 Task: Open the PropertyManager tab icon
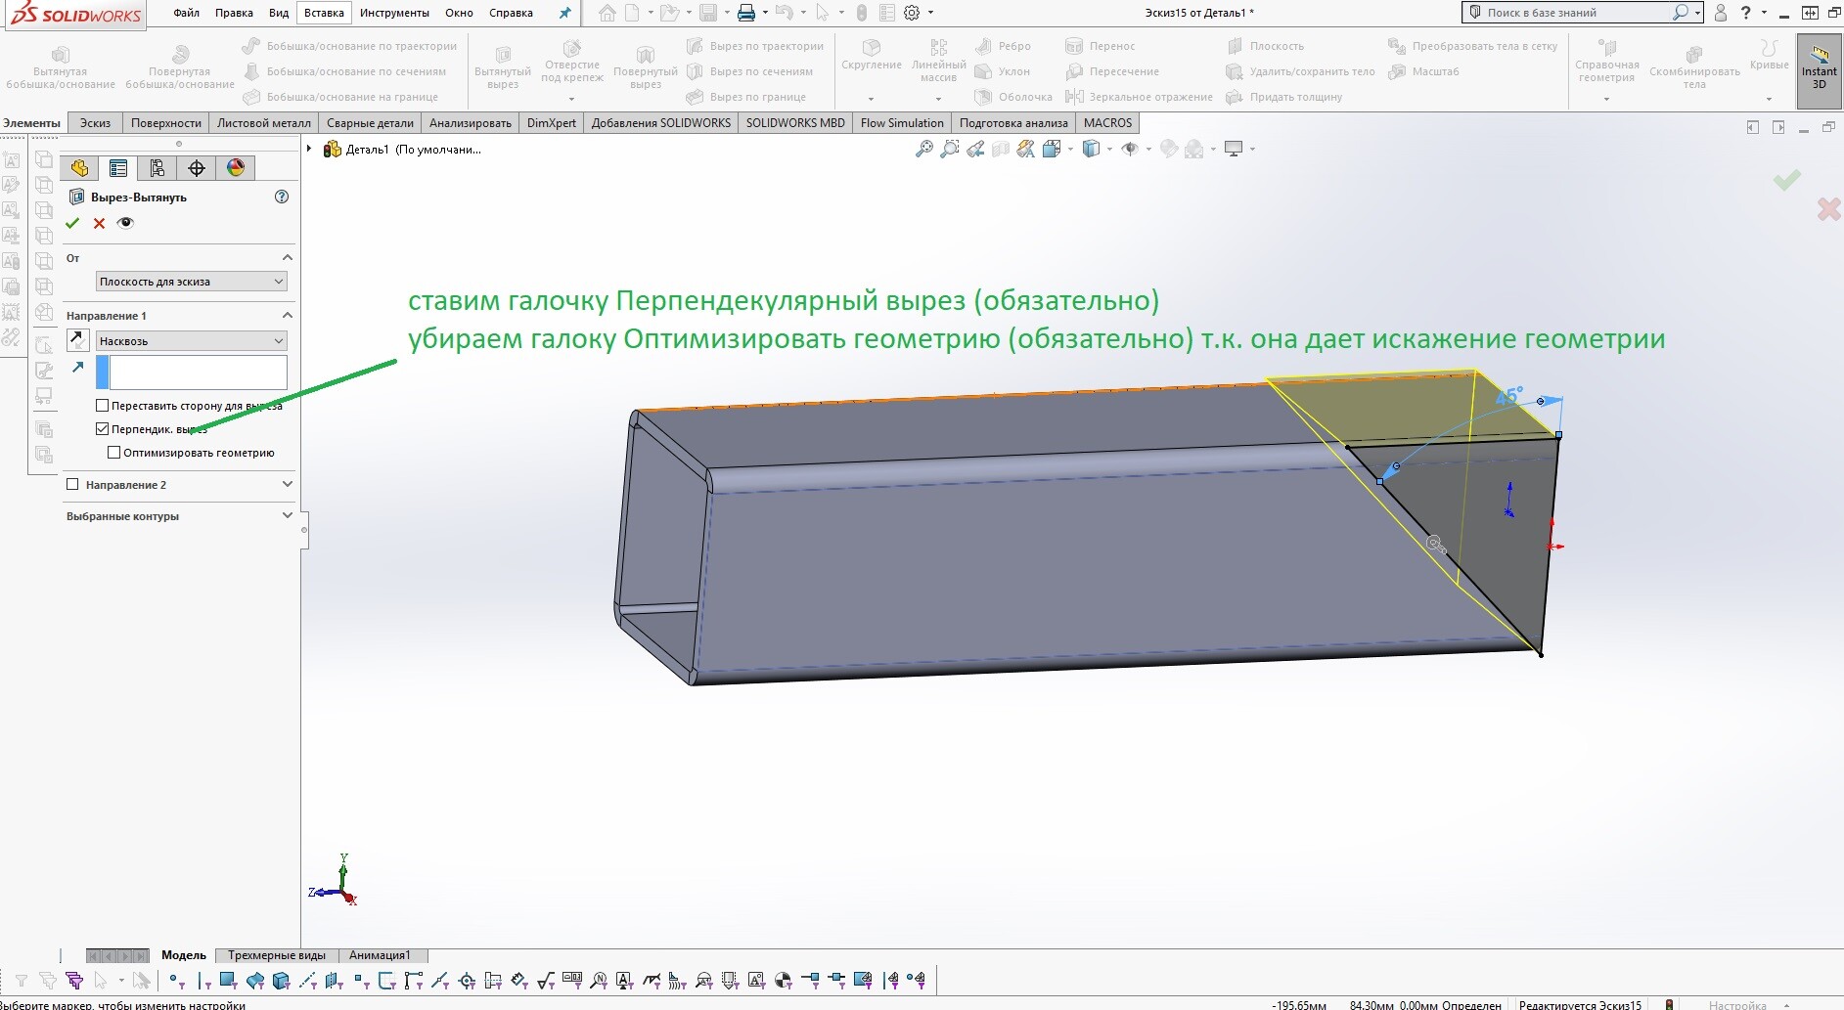pyautogui.click(x=118, y=168)
